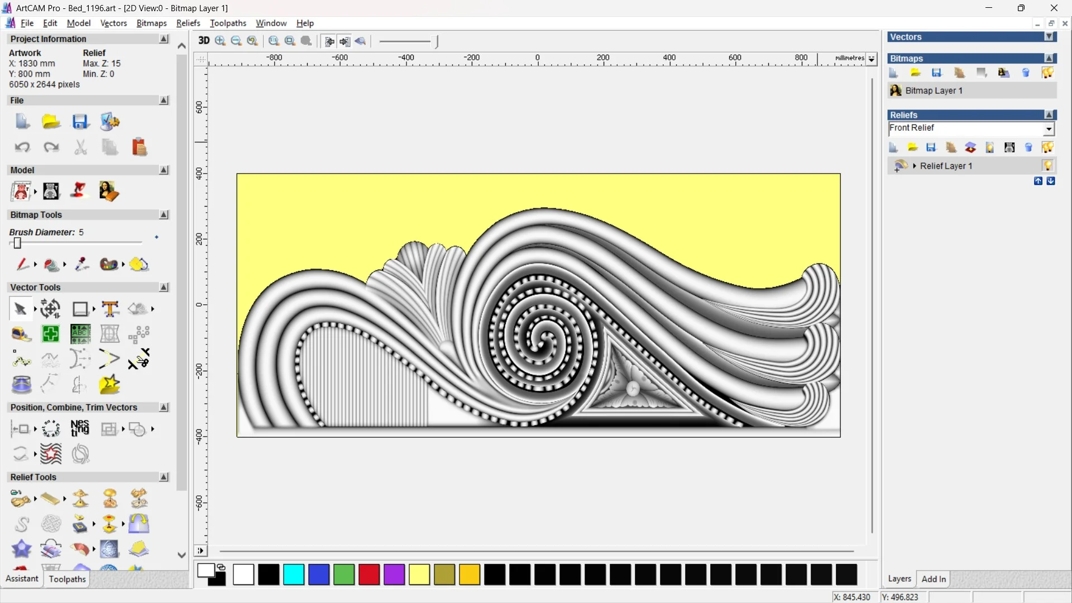This screenshot has width=1072, height=603.
Task: Click the Paste clipboard icon
Action: 139,147
